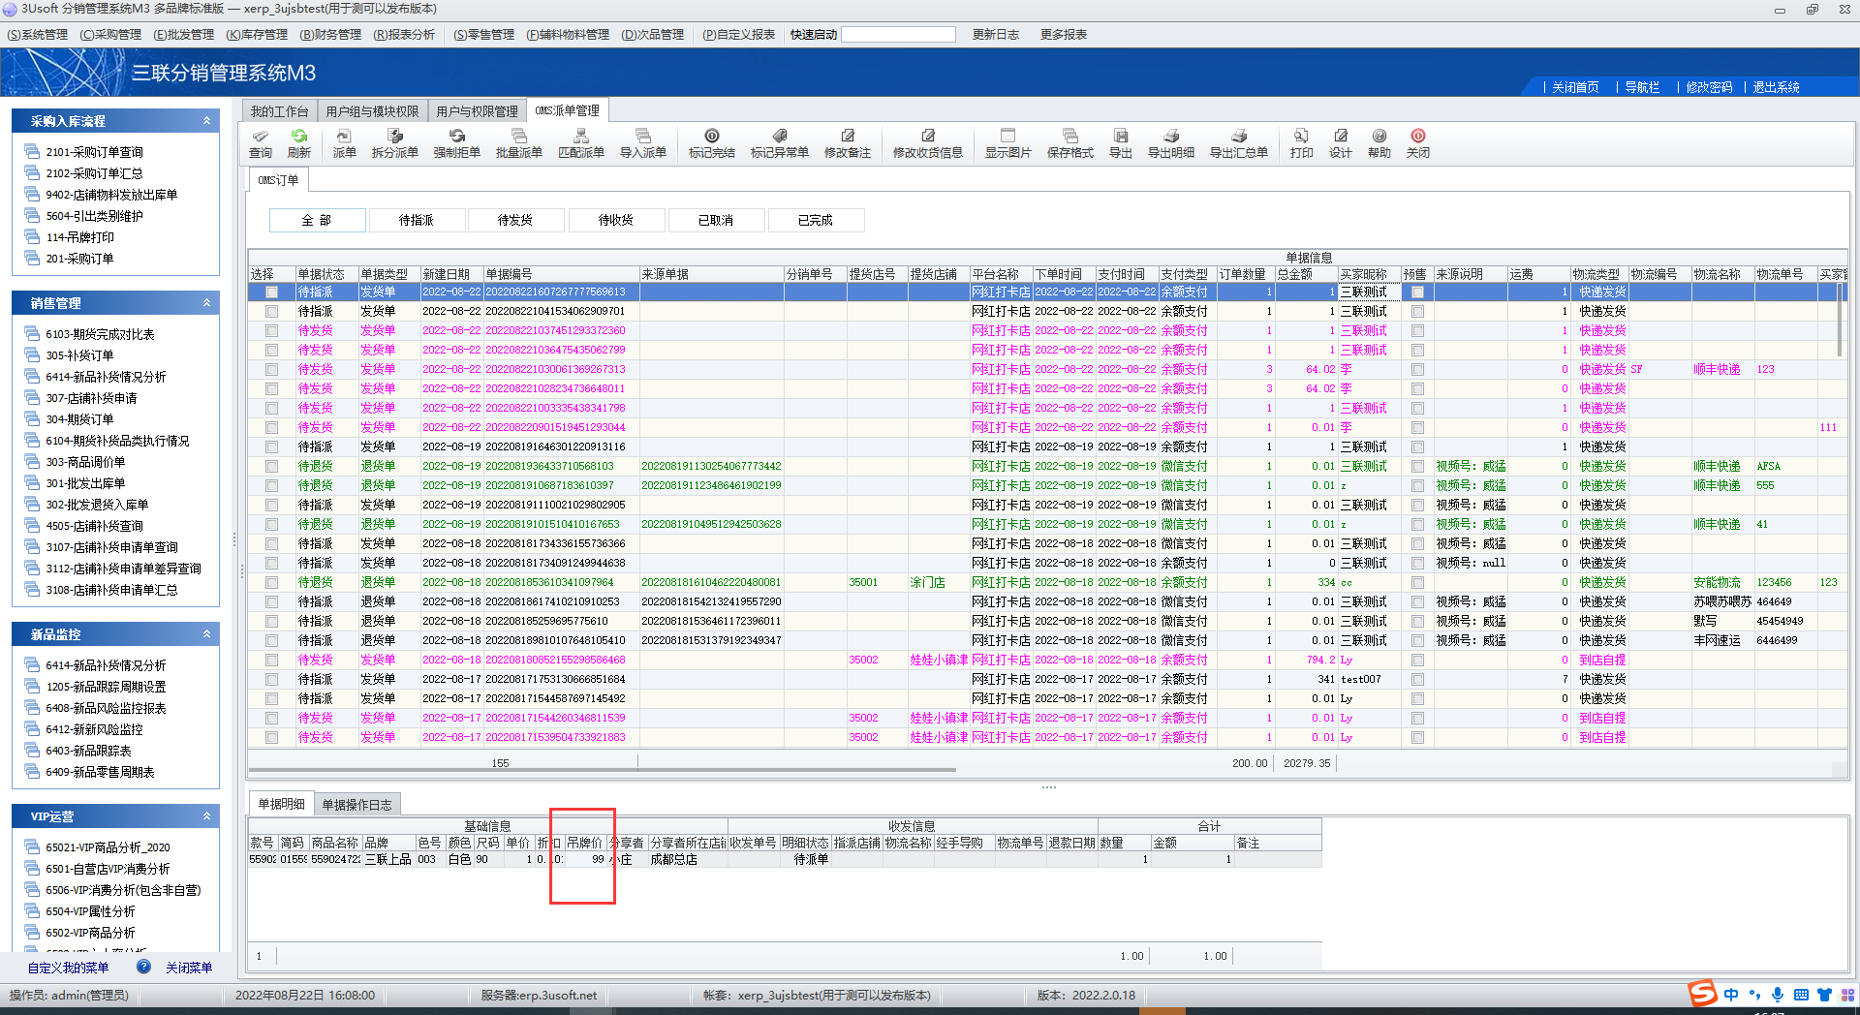Click the 拆分派单 toolbar icon
This screenshot has height=1015, width=1860.
(394, 142)
